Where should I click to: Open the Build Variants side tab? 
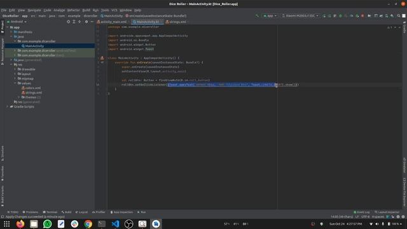(x=3, y=195)
